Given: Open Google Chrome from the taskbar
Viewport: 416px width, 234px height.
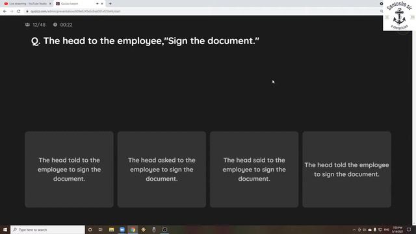Looking at the screenshot, I should 133,229.
